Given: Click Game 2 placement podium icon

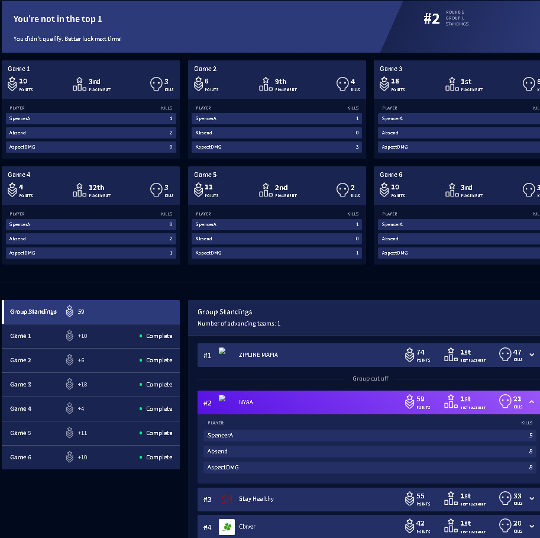Looking at the screenshot, I should click(x=266, y=84).
